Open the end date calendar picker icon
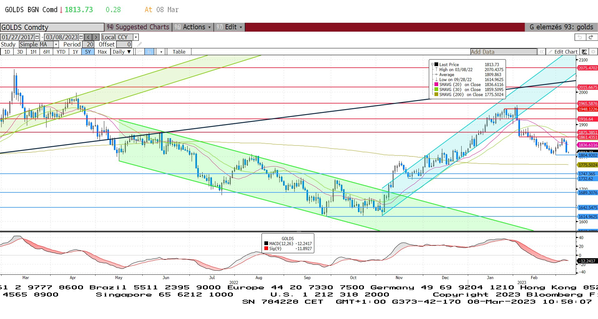Screen dimensions: 598x319 click(x=81, y=37)
